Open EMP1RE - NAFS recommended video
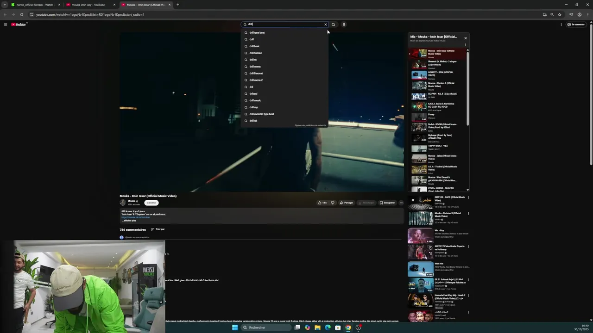The image size is (593, 333). (x=436, y=203)
